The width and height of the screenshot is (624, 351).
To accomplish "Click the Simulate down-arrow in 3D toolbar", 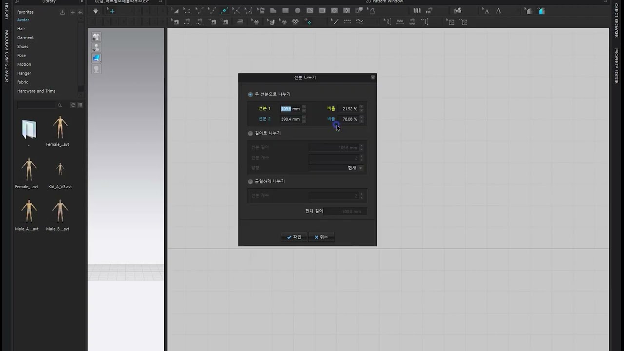I will (x=96, y=11).
